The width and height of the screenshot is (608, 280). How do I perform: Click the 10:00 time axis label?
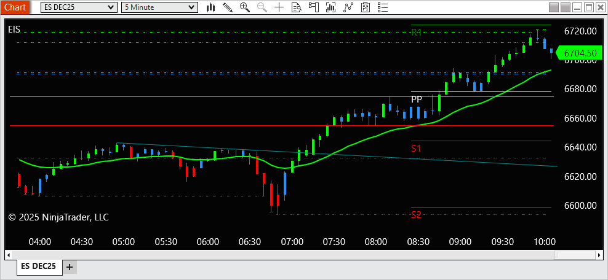pos(545,242)
